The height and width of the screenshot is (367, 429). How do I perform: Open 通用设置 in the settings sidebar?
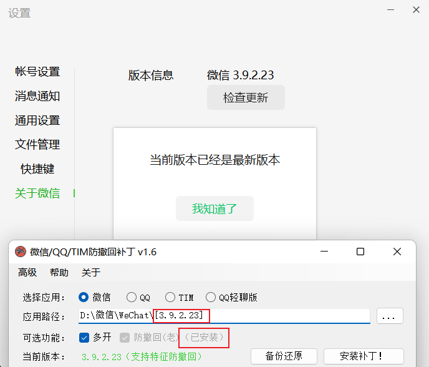37,120
